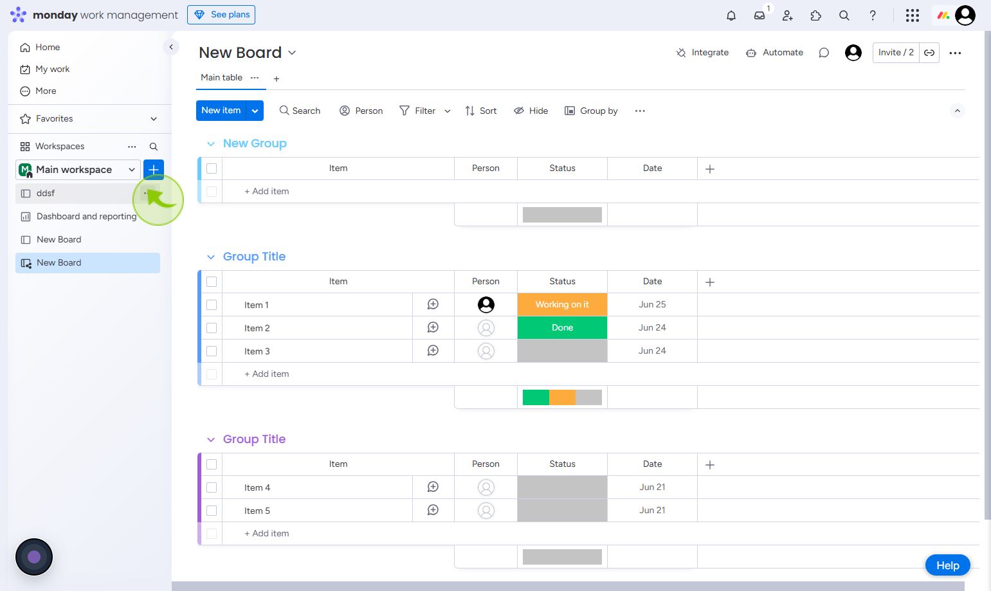Collapse the left sidebar arrow

(x=171, y=47)
